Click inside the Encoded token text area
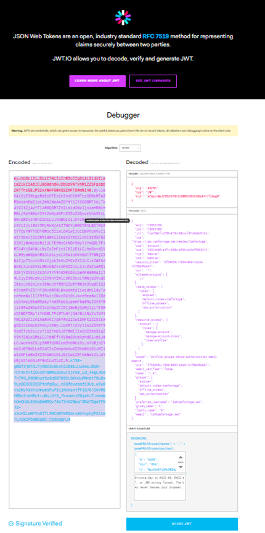This screenshot has width=265, height=533. coord(65,340)
